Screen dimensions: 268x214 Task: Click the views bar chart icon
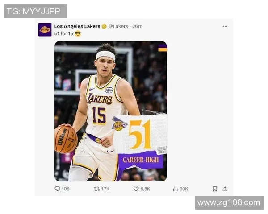(175, 189)
